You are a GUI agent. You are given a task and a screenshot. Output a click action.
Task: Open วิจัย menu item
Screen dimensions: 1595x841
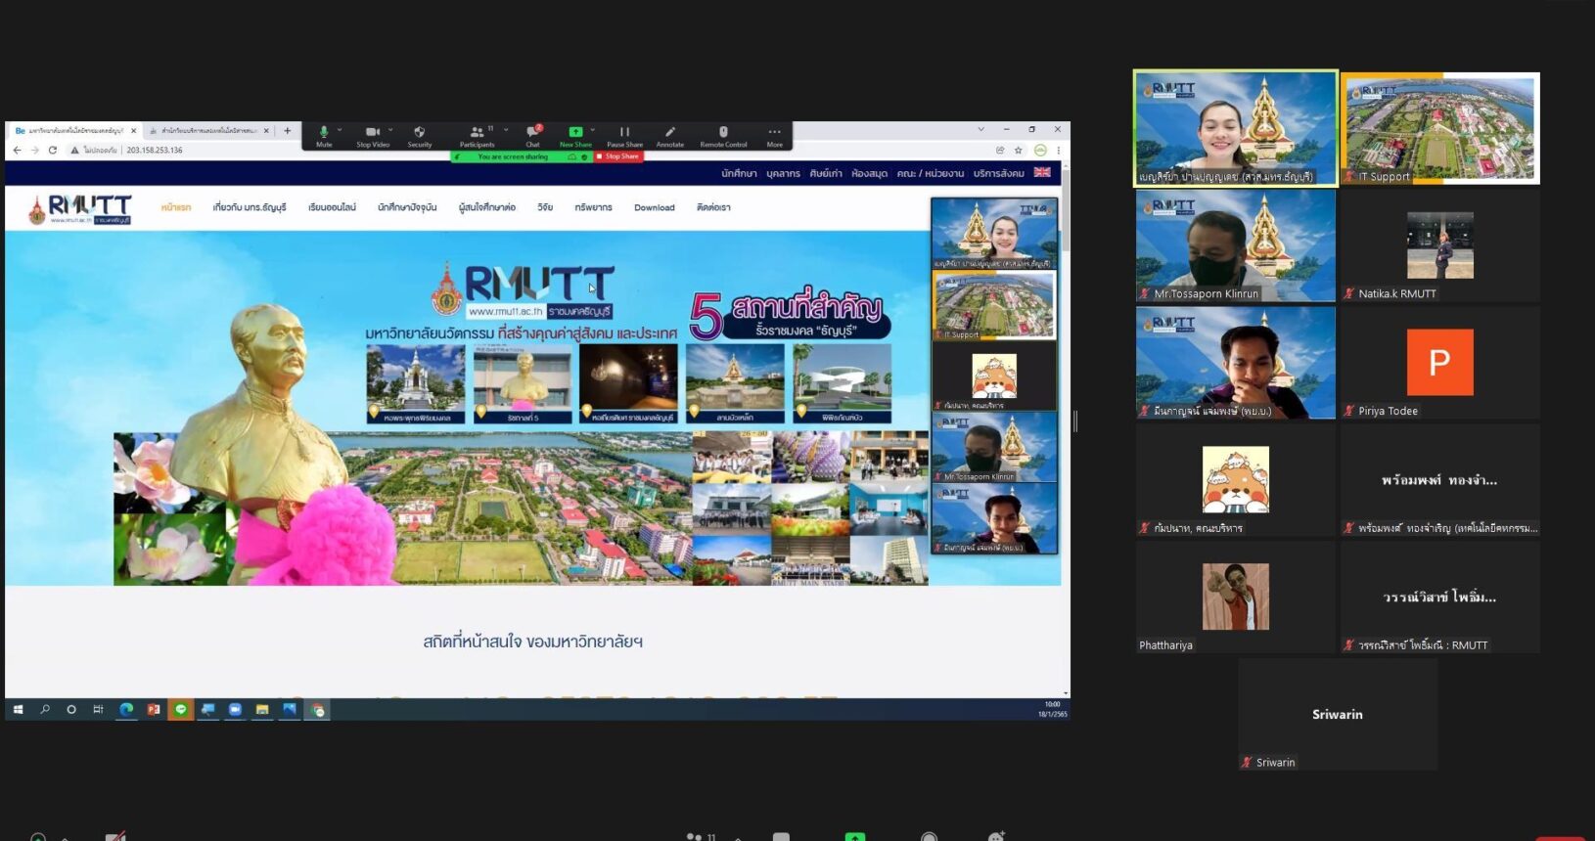coord(545,207)
